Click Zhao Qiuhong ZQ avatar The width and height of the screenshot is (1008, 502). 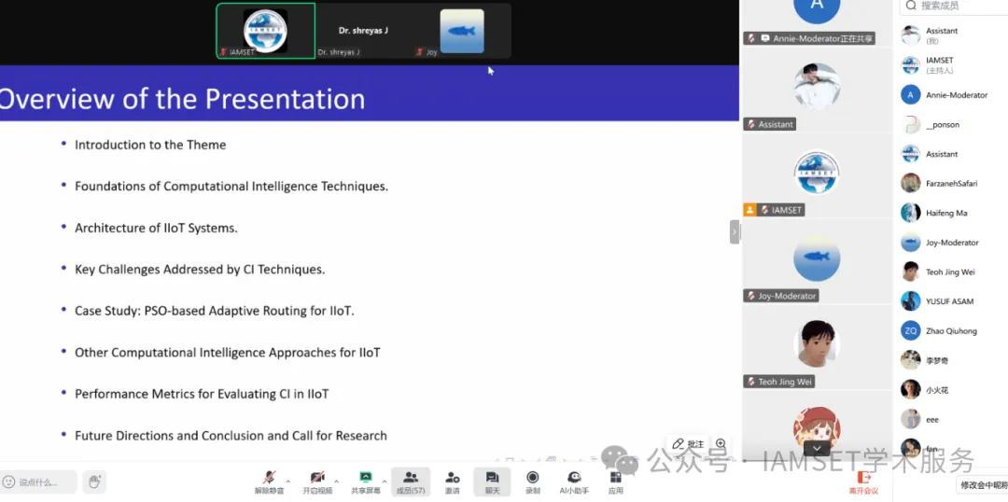(x=910, y=330)
